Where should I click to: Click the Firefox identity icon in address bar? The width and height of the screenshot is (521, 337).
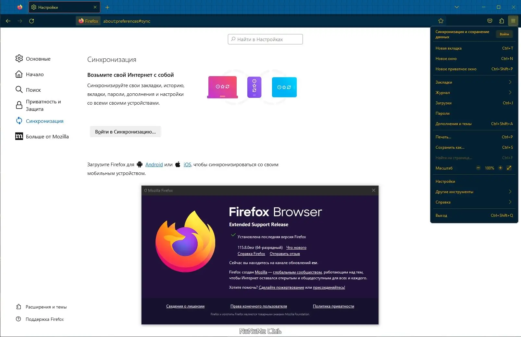[88, 21]
